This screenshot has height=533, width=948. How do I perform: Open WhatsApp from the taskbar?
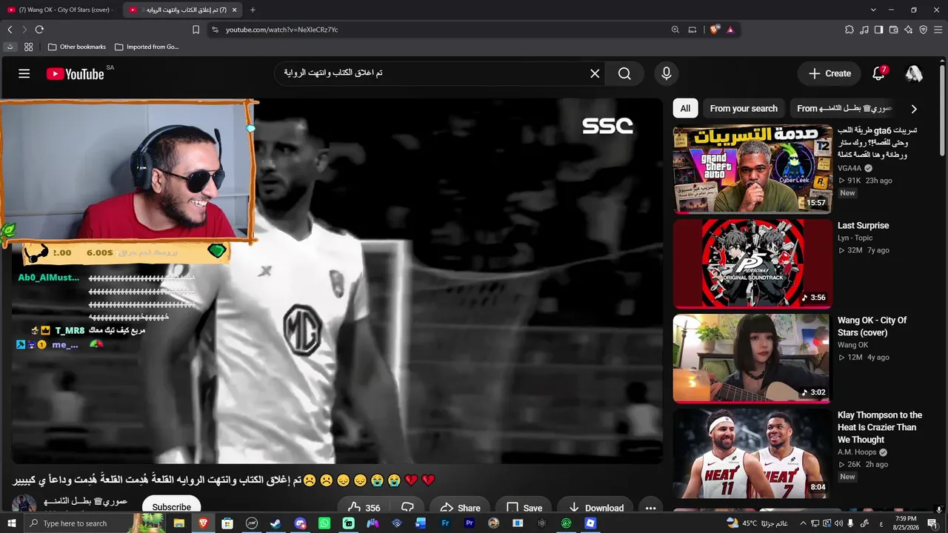(x=324, y=523)
